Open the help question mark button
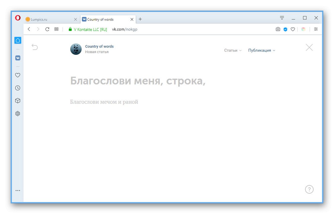This screenshot has width=334, height=214. (x=309, y=189)
